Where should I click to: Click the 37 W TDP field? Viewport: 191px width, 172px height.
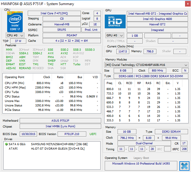pos(18,41)
